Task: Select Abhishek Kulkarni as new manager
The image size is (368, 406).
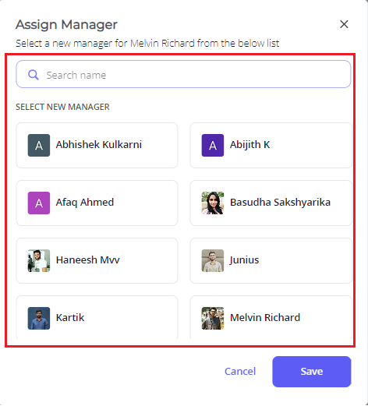Action: 97,145
